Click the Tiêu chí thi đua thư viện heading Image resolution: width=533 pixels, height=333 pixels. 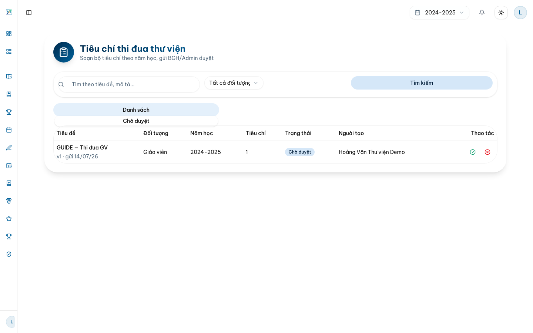tap(133, 49)
